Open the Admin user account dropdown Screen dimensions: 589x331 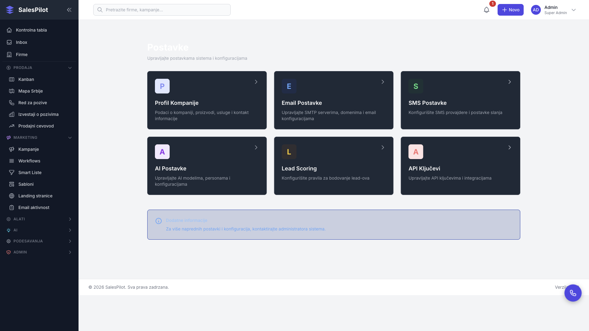point(573,10)
